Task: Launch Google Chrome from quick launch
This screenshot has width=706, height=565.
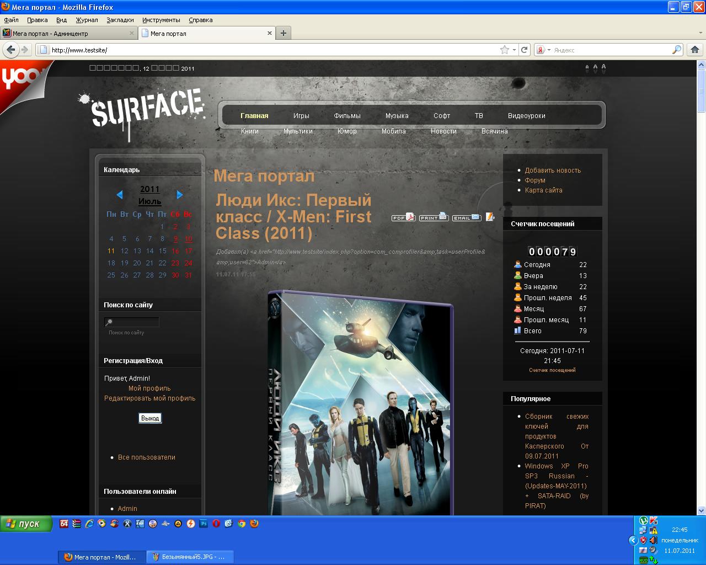Action: 242,524
